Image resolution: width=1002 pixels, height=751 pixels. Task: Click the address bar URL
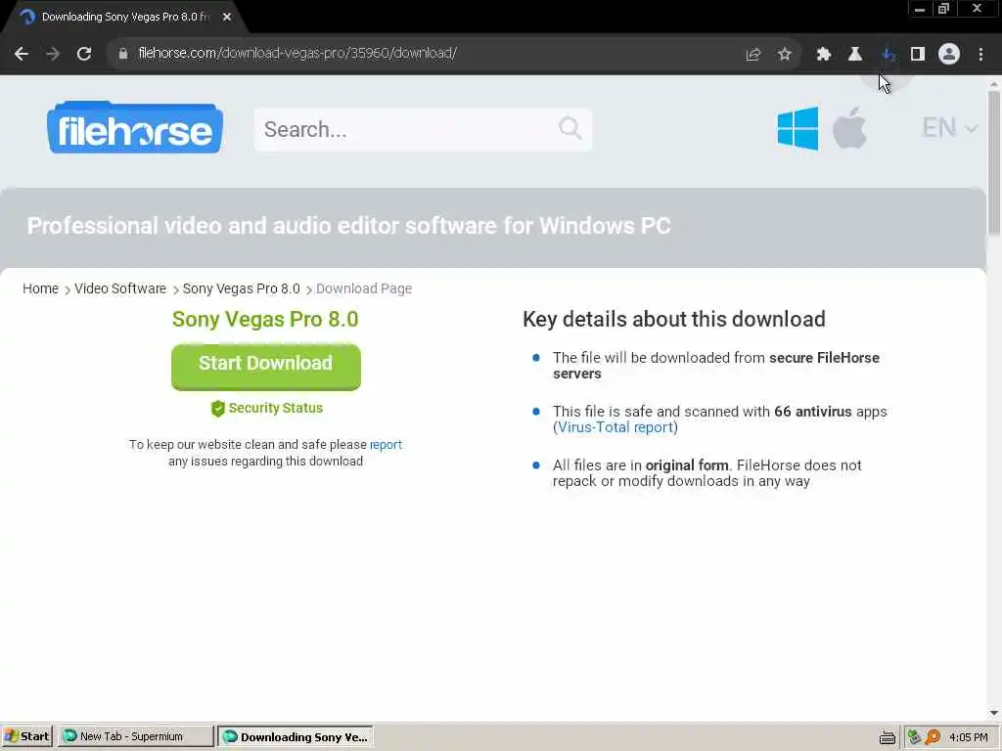(x=297, y=54)
